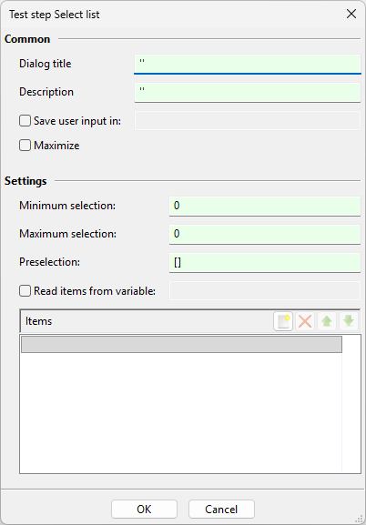Edit the Maximum selection field

tap(265, 234)
